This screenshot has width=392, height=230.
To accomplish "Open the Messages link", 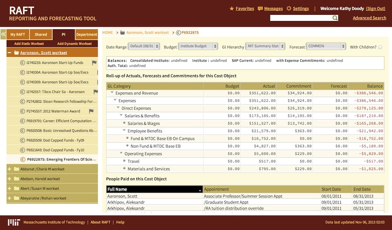I will (273, 9).
